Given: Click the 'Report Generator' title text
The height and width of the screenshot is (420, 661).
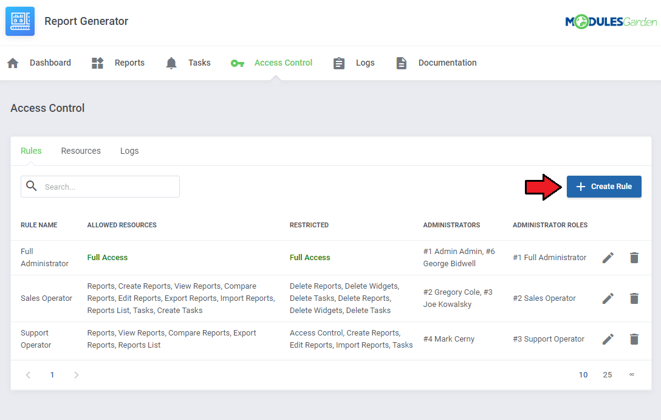Looking at the screenshot, I should click(x=86, y=21).
